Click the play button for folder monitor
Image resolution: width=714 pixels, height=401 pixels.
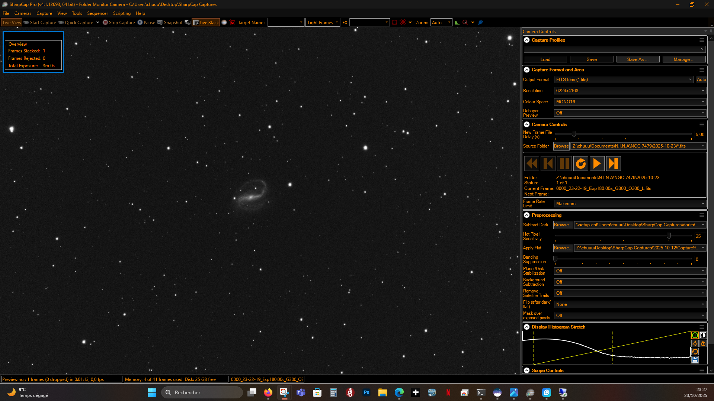coord(597,164)
